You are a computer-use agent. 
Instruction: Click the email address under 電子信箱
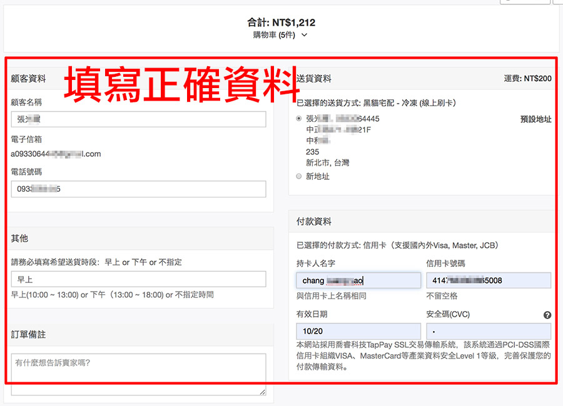click(x=56, y=154)
